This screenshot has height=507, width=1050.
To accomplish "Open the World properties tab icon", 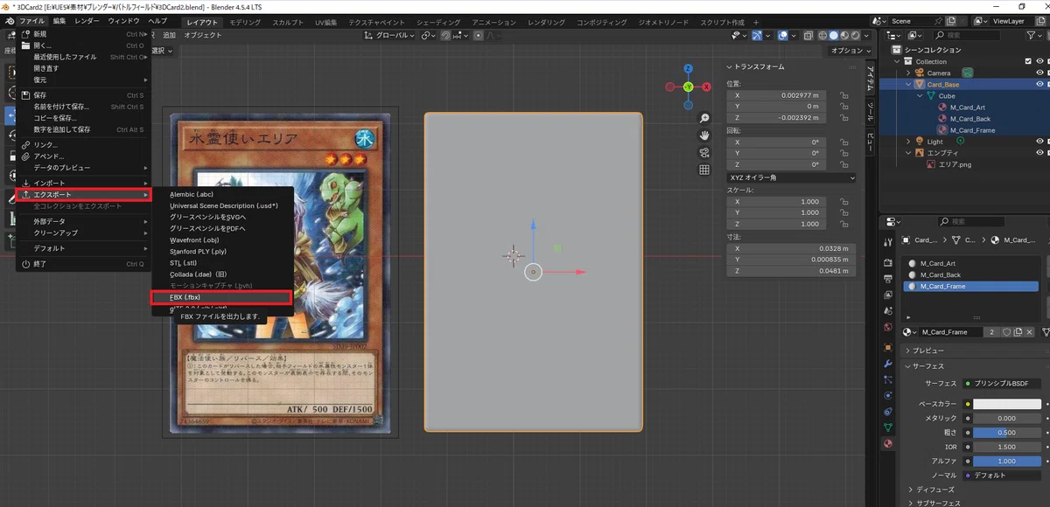I will pos(887,329).
